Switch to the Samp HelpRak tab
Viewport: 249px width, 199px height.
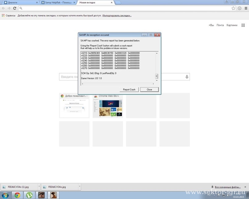click(58, 2)
